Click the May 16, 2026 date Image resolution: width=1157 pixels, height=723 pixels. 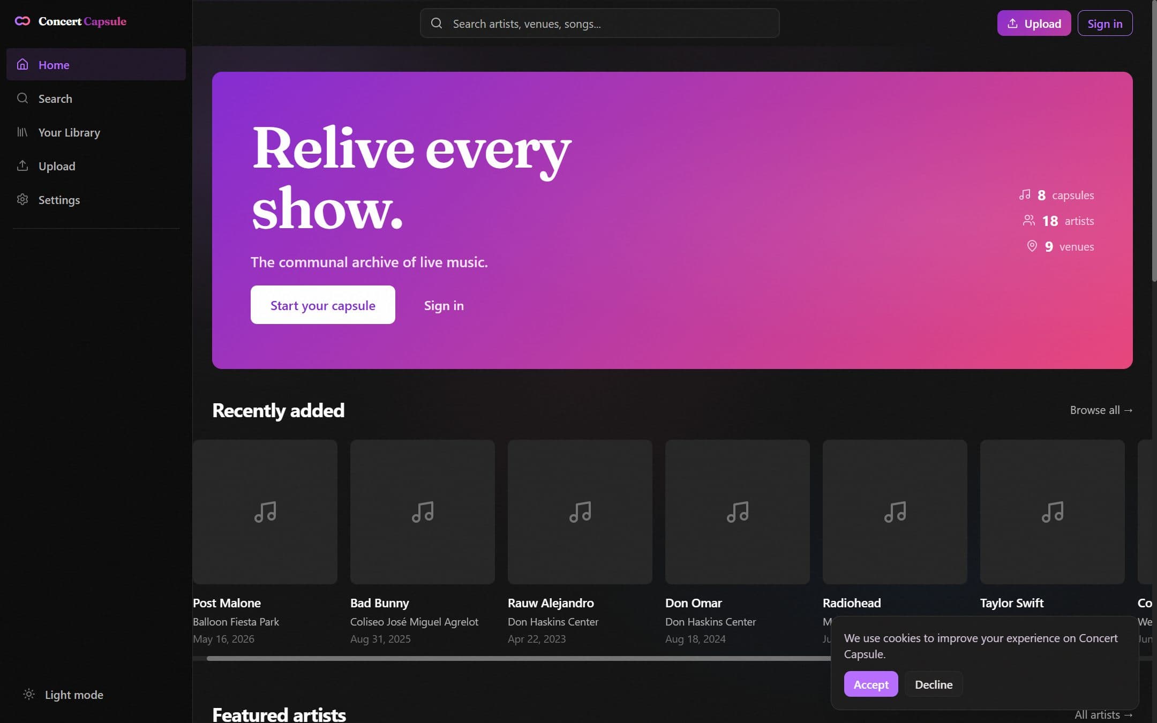pos(223,639)
